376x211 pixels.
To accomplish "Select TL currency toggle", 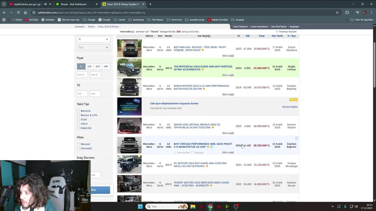I will pos(81,67).
